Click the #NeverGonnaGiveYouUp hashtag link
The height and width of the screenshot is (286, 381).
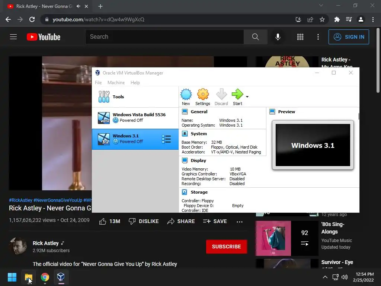[58, 200]
